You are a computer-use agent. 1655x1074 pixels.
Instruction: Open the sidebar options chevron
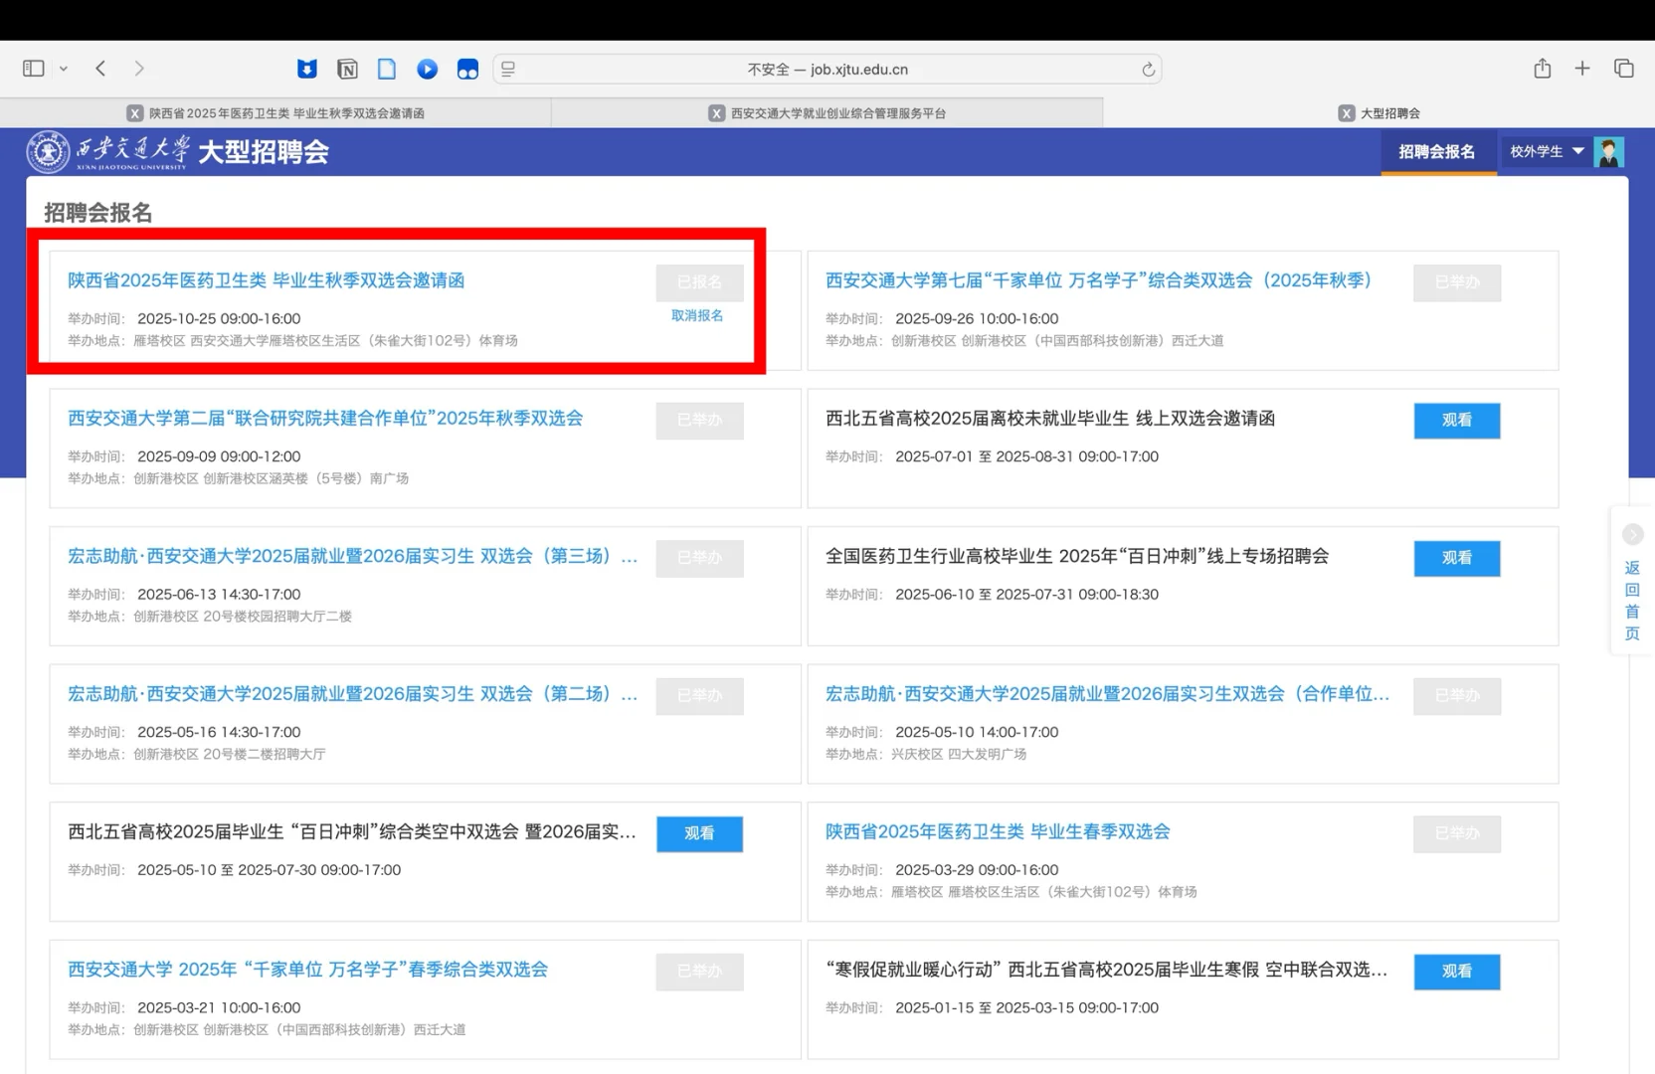click(x=64, y=69)
